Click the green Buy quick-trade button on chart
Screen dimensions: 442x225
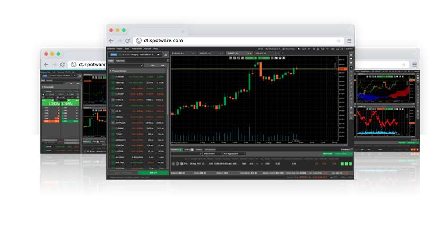click(x=264, y=58)
